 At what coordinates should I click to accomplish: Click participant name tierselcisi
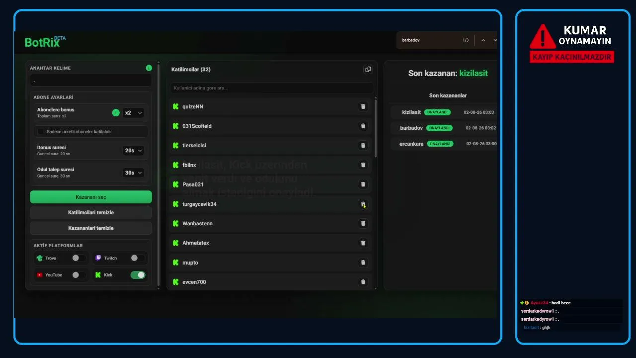point(194,145)
